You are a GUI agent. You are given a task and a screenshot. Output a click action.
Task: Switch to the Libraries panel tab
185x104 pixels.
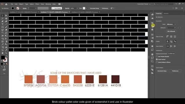pyautogui.click(x=166, y=14)
